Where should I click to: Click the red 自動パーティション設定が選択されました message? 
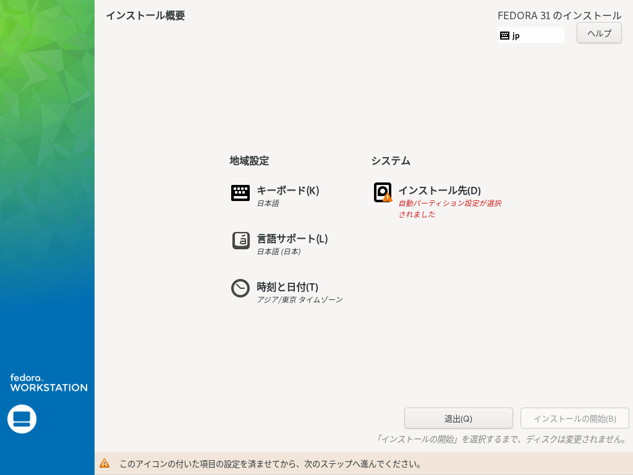tap(450, 209)
